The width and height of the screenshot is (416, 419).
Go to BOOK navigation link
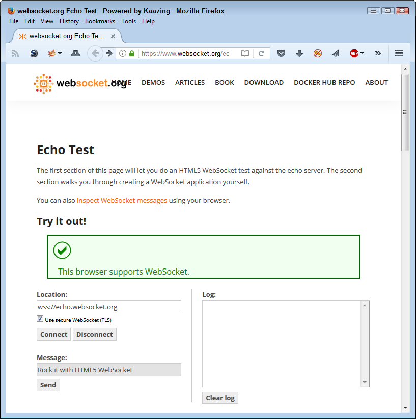(225, 83)
